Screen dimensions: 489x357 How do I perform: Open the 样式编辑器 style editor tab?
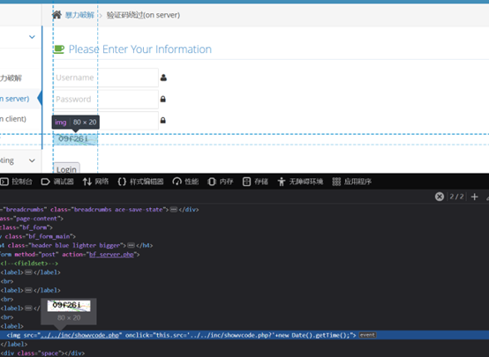(x=140, y=182)
